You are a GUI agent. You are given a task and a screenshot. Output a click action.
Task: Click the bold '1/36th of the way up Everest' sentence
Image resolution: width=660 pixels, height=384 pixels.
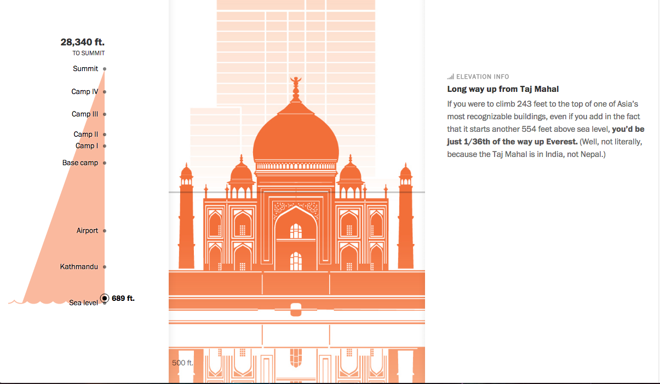(546, 136)
